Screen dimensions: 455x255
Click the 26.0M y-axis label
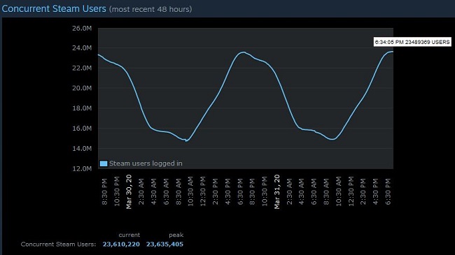(82, 28)
